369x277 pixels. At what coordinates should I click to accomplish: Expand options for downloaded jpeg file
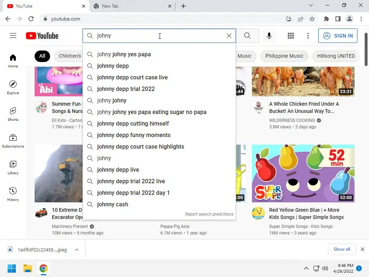(77, 250)
